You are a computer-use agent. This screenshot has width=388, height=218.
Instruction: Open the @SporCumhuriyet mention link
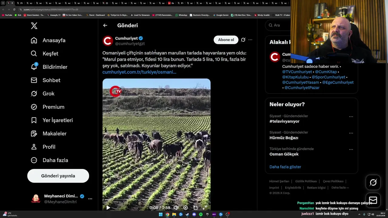click(x=328, y=77)
